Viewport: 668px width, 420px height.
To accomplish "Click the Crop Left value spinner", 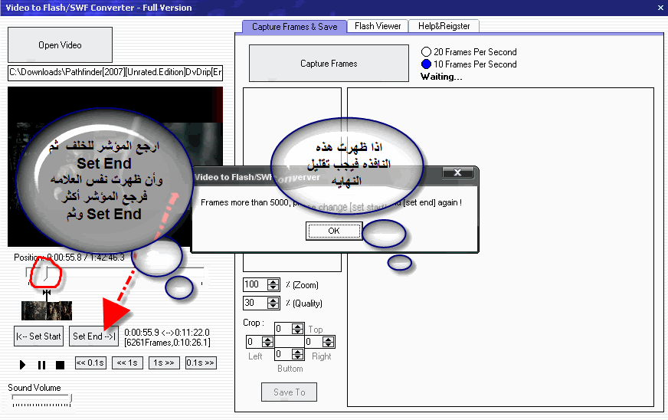I will pos(268,342).
